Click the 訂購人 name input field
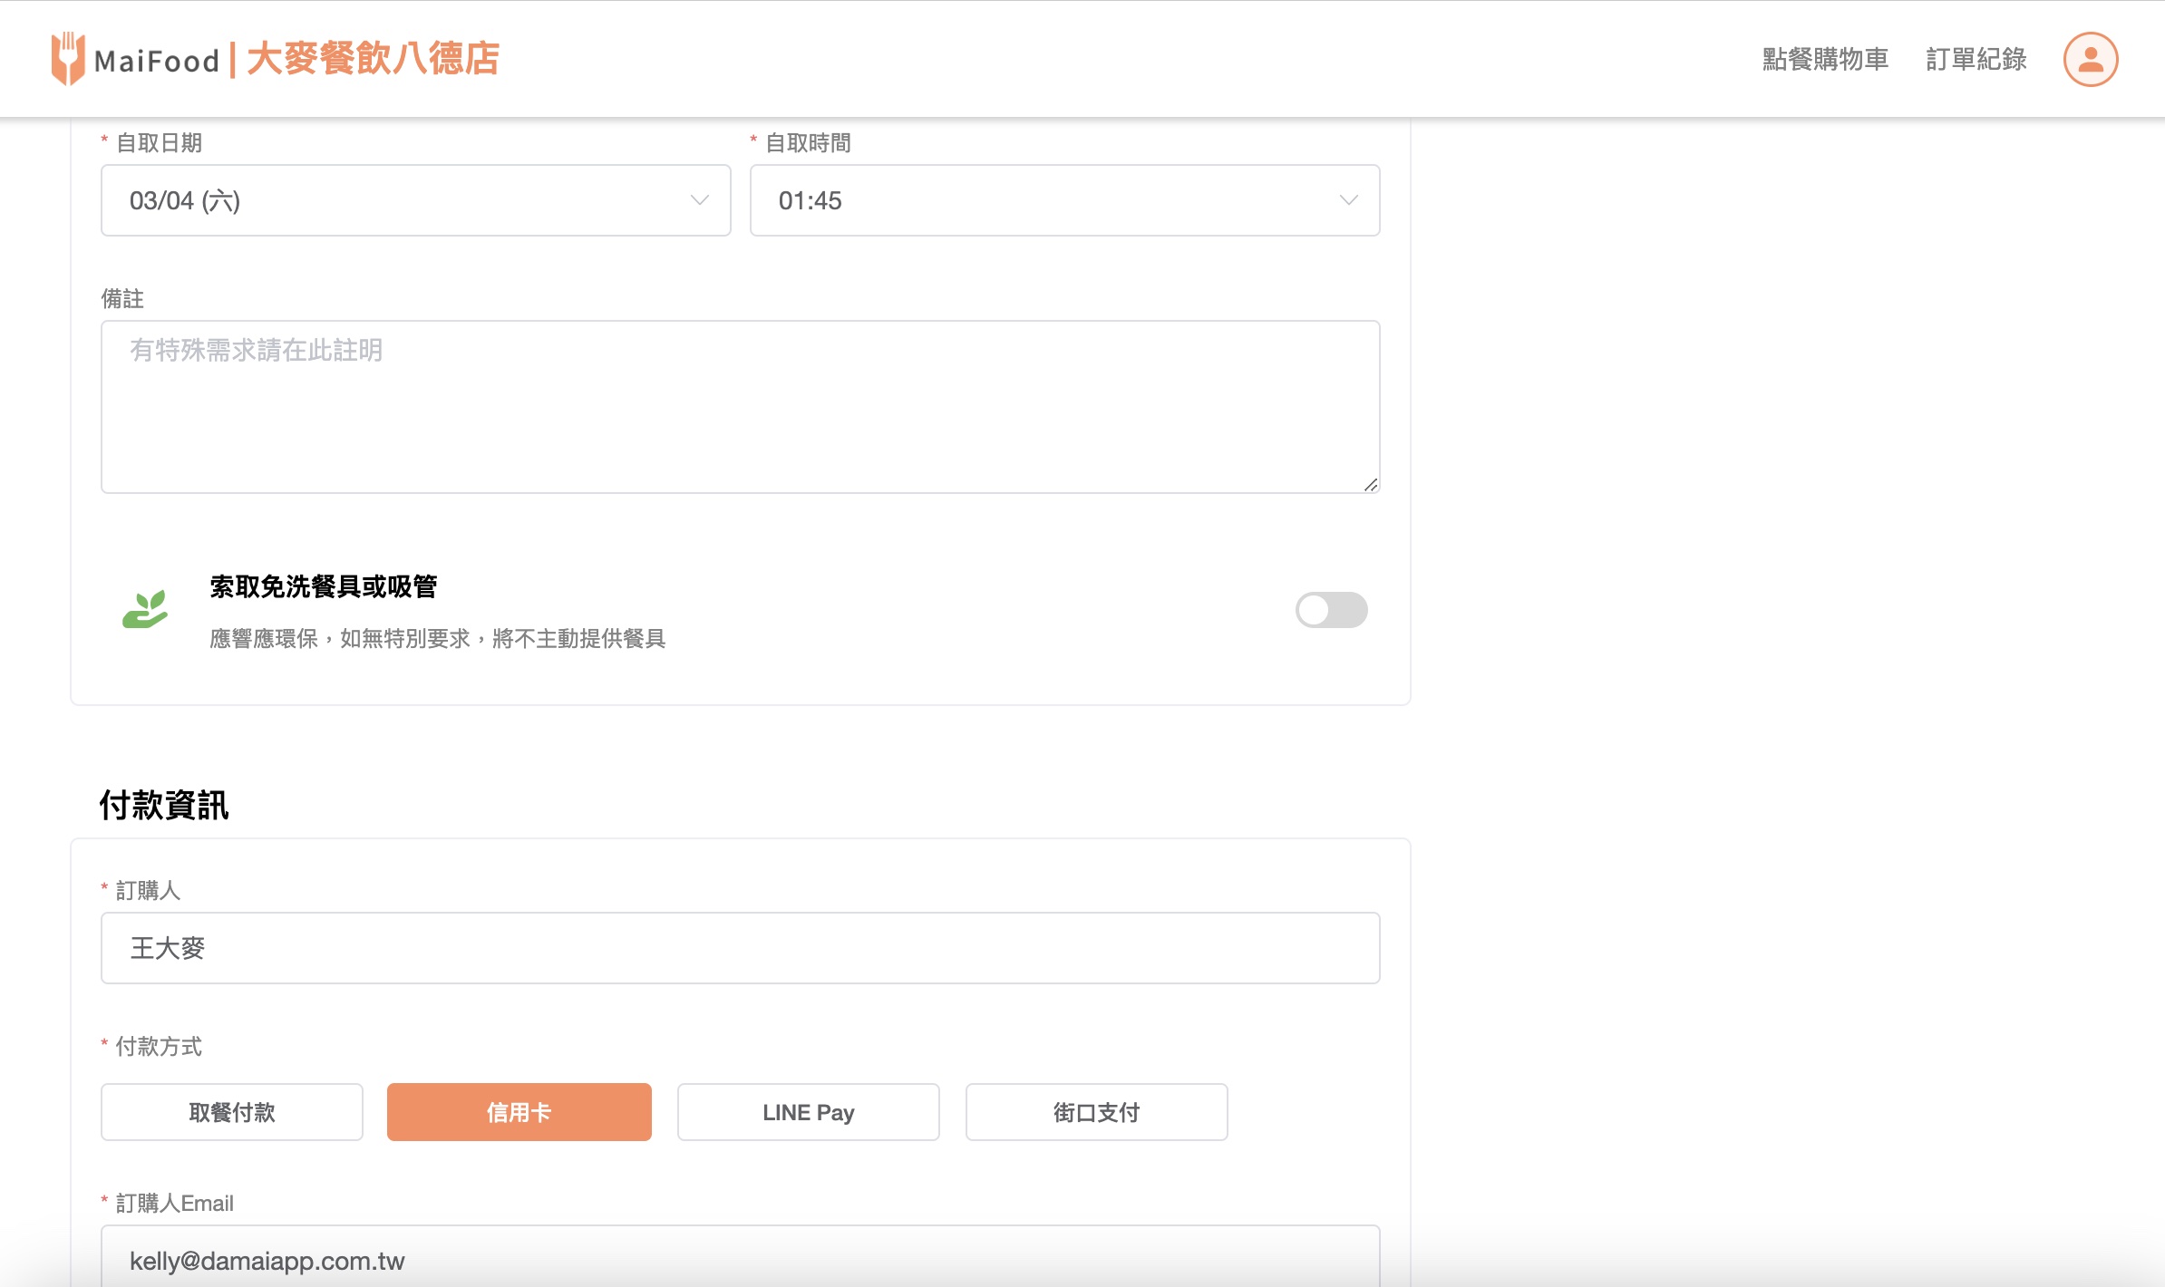2165x1287 pixels. tap(740, 948)
